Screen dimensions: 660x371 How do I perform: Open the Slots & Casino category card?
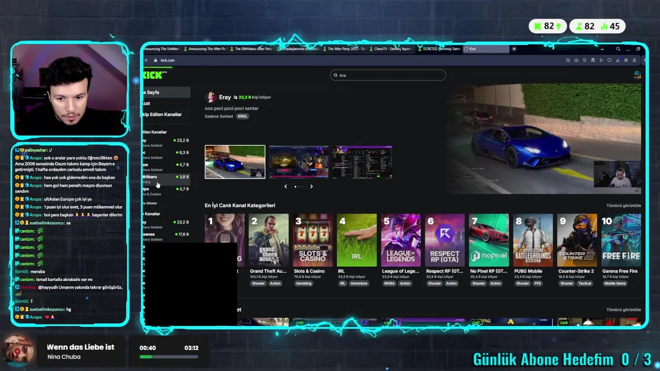pyautogui.click(x=312, y=240)
